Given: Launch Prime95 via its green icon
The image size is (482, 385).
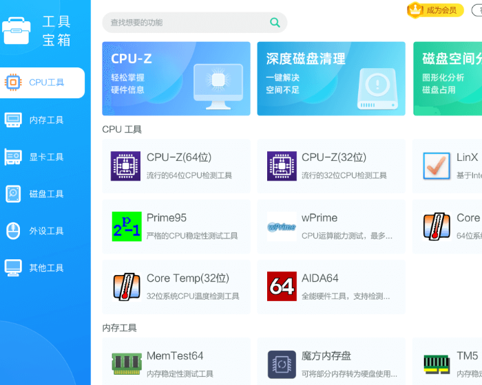Looking at the screenshot, I should coord(126,227).
